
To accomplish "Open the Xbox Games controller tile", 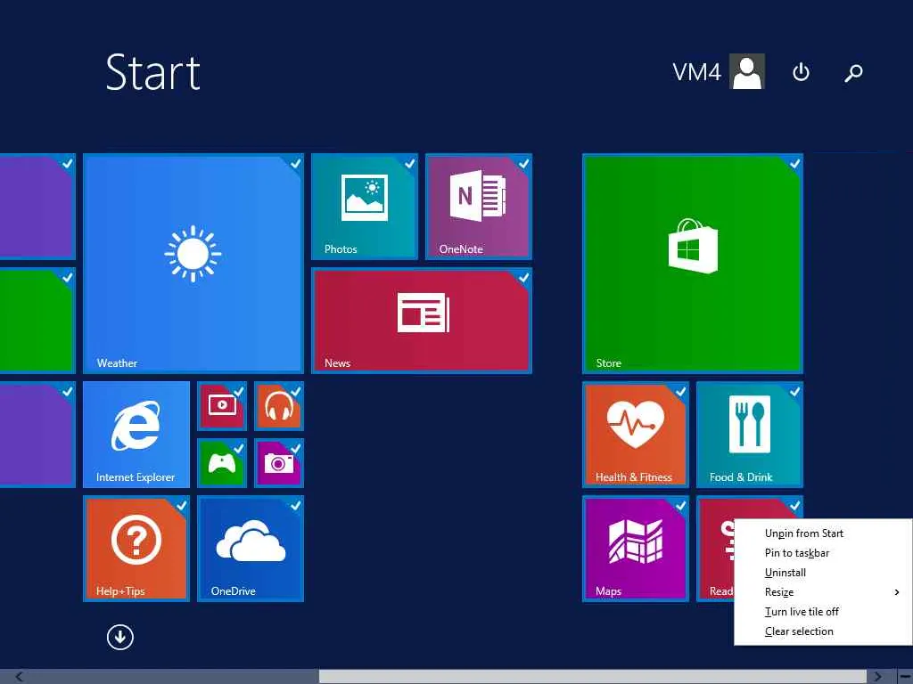I will [222, 463].
